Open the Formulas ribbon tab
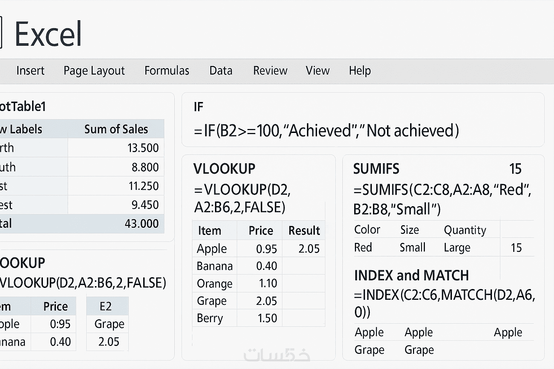The width and height of the screenshot is (554, 369). 167,71
